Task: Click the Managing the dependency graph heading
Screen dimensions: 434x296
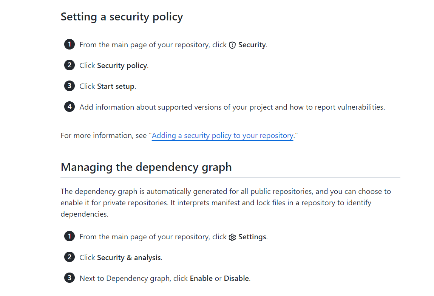Action: [x=146, y=167]
